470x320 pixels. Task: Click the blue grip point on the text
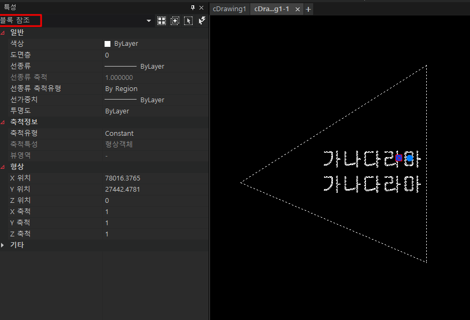click(x=409, y=158)
